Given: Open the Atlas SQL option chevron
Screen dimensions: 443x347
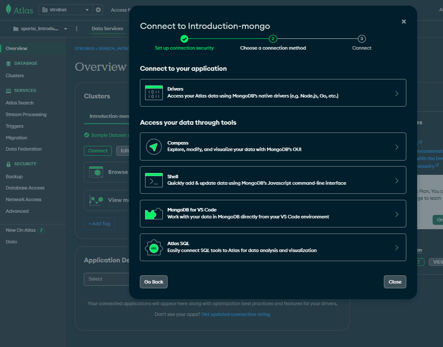Looking at the screenshot, I should (397, 248).
